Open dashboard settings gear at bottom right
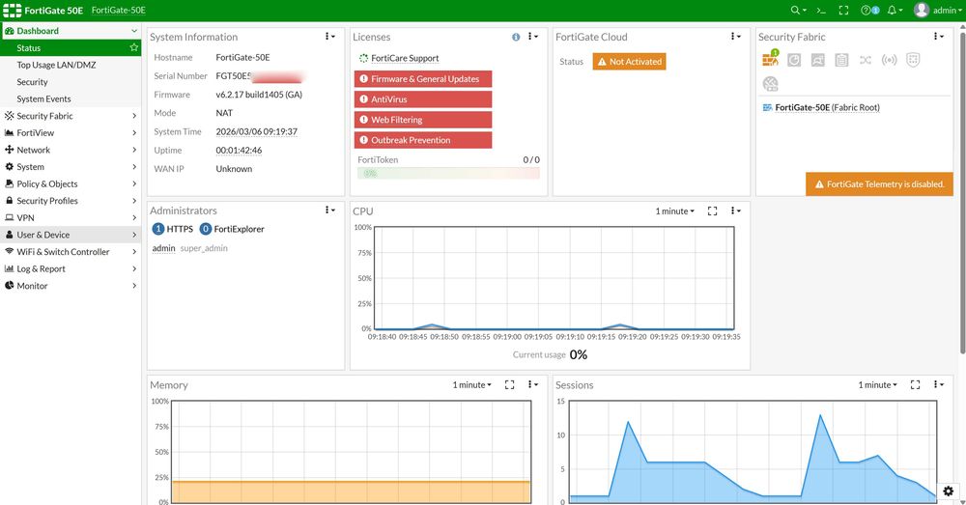The width and height of the screenshot is (966, 505). click(x=949, y=491)
